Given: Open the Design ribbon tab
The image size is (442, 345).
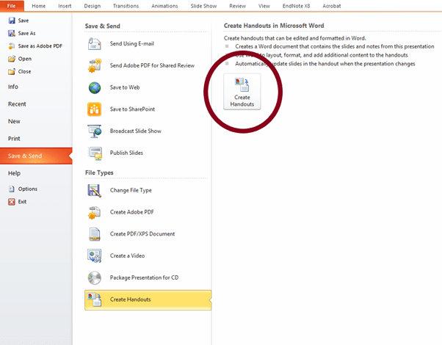Looking at the screenshot, I should tap(93, 6).
